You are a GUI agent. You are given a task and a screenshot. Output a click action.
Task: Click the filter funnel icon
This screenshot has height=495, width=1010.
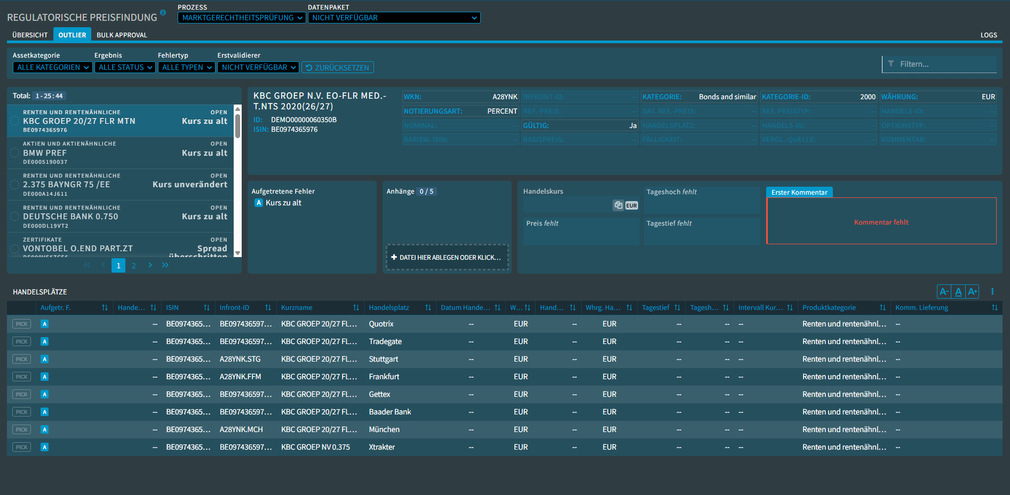coord(890,64)
